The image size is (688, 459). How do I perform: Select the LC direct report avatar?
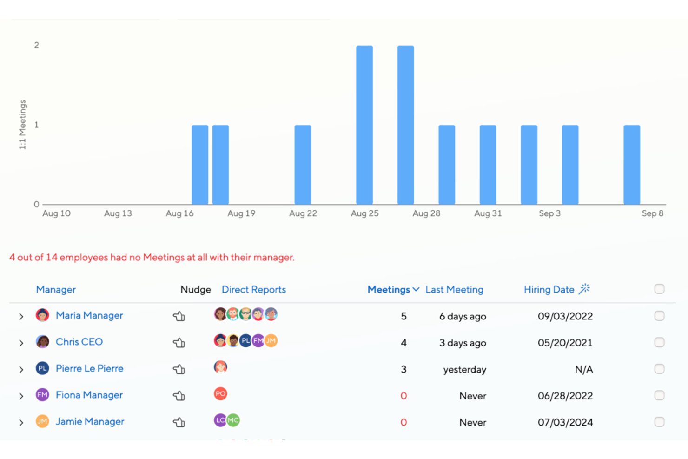click(220, 420)
